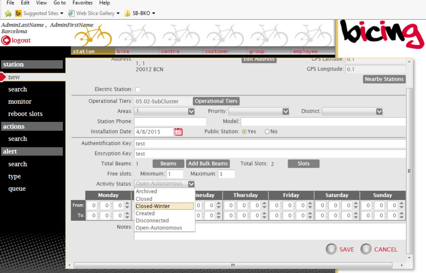
Task: Switch to the centre tab
Action: pos(181,51)
